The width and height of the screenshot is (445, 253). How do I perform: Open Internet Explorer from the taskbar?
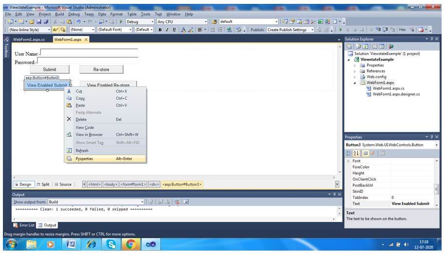pyautogui.click(x=91, y=244)
